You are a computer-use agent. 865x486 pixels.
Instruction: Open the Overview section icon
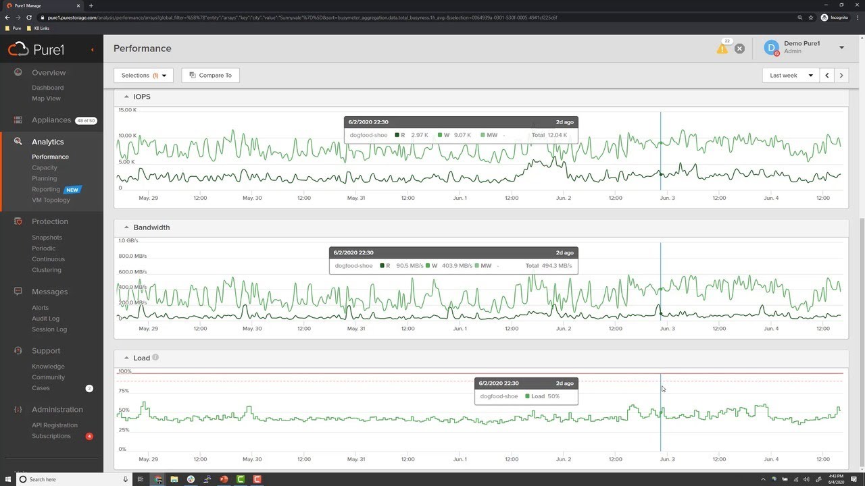[x=18, y=72]
